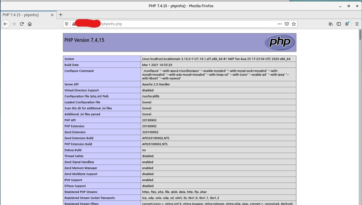Click the Forward navigation arrow

click(14, 24)
